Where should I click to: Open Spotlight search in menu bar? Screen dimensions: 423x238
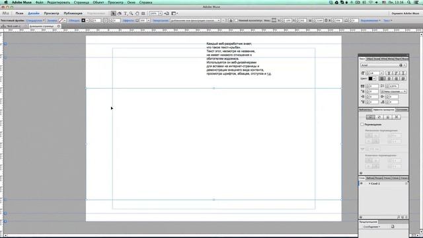tap(409, 2)
